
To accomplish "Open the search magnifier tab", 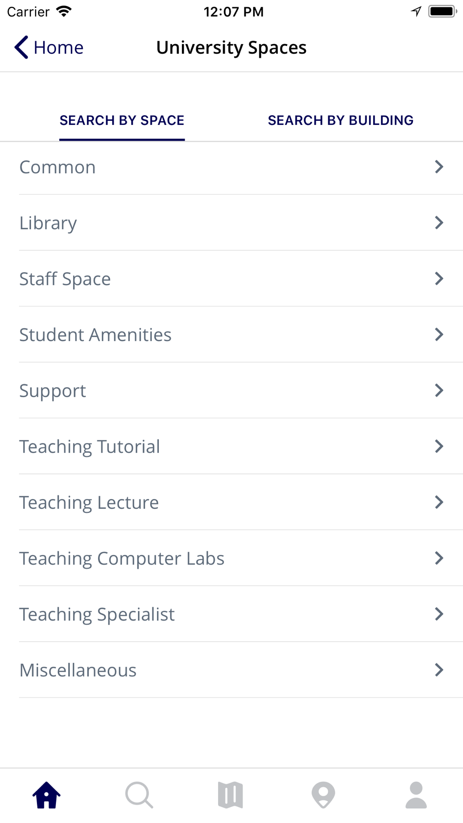I will 139,795.
